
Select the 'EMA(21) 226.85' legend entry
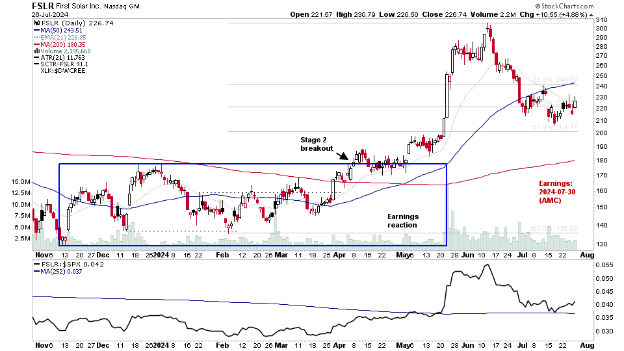point(63,38)
